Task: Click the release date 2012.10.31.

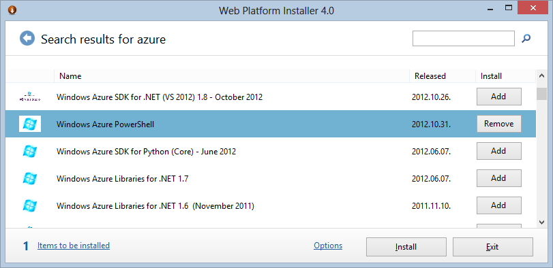Action: pos(432,124)
